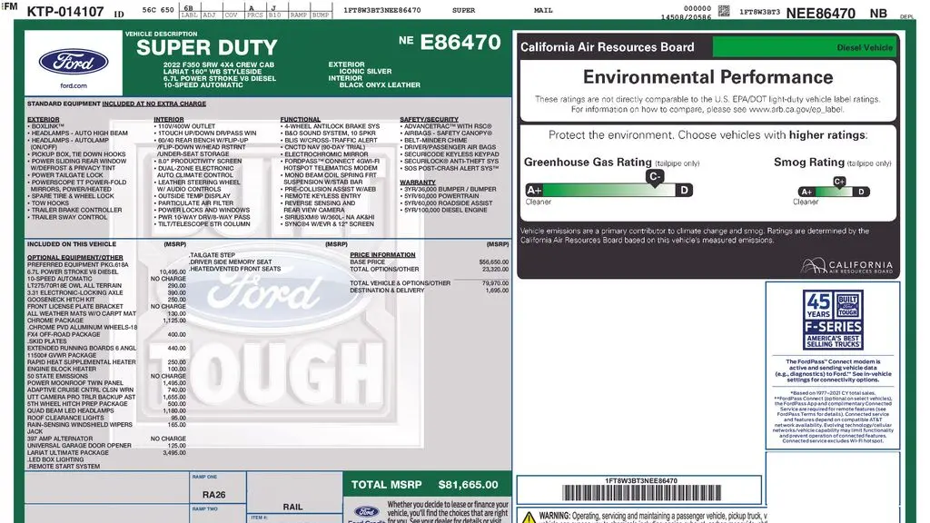Select the KTP-014107 ID number
Screen dimensions: 930x523
point(65,11)
